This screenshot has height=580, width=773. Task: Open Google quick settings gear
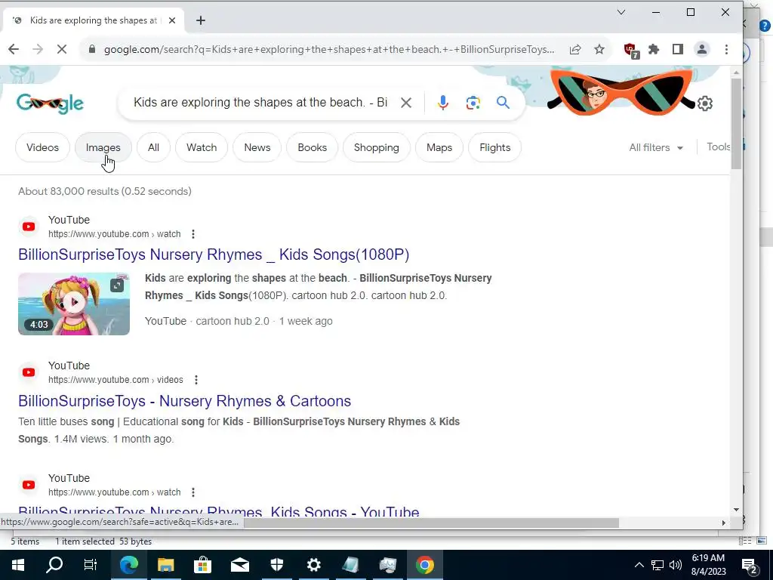coord(705,103)
